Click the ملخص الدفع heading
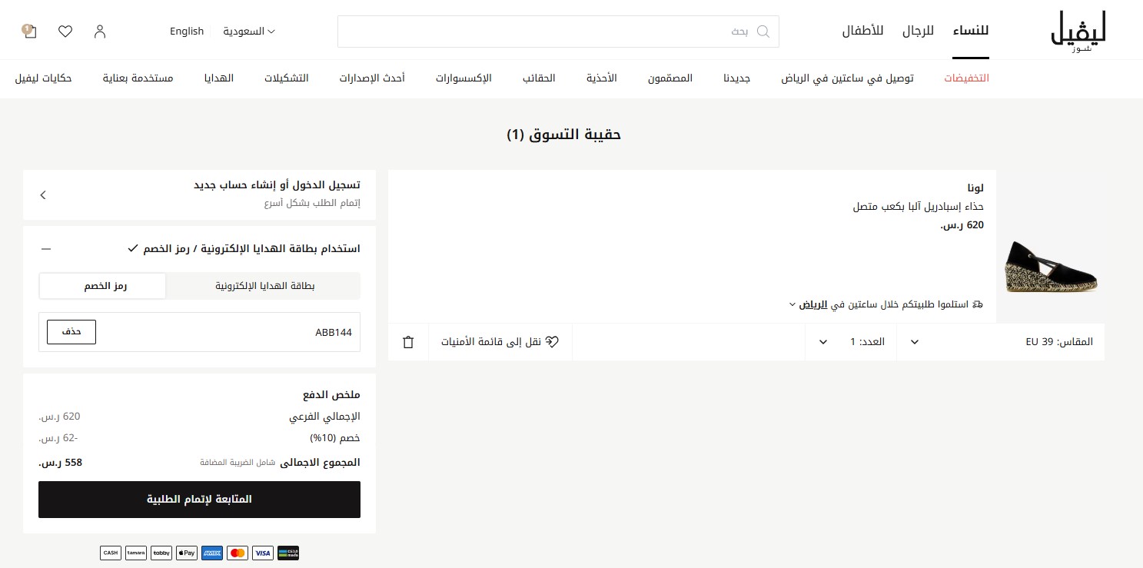Viewport: 1143px width, 568px height. pos(331,395)
